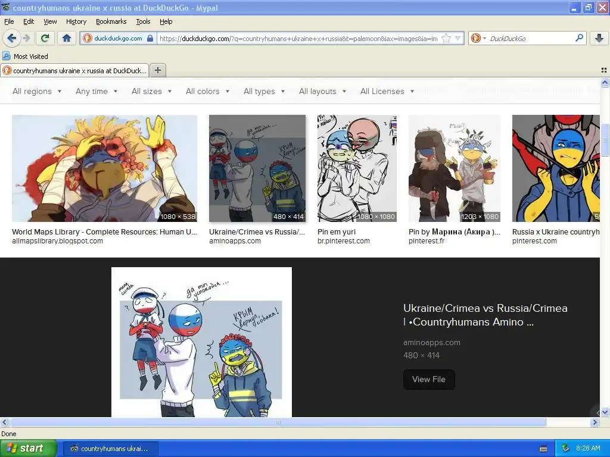Click the duckduckgo.com site identity label
The image size is (610, 457).
tap(118, 38)
